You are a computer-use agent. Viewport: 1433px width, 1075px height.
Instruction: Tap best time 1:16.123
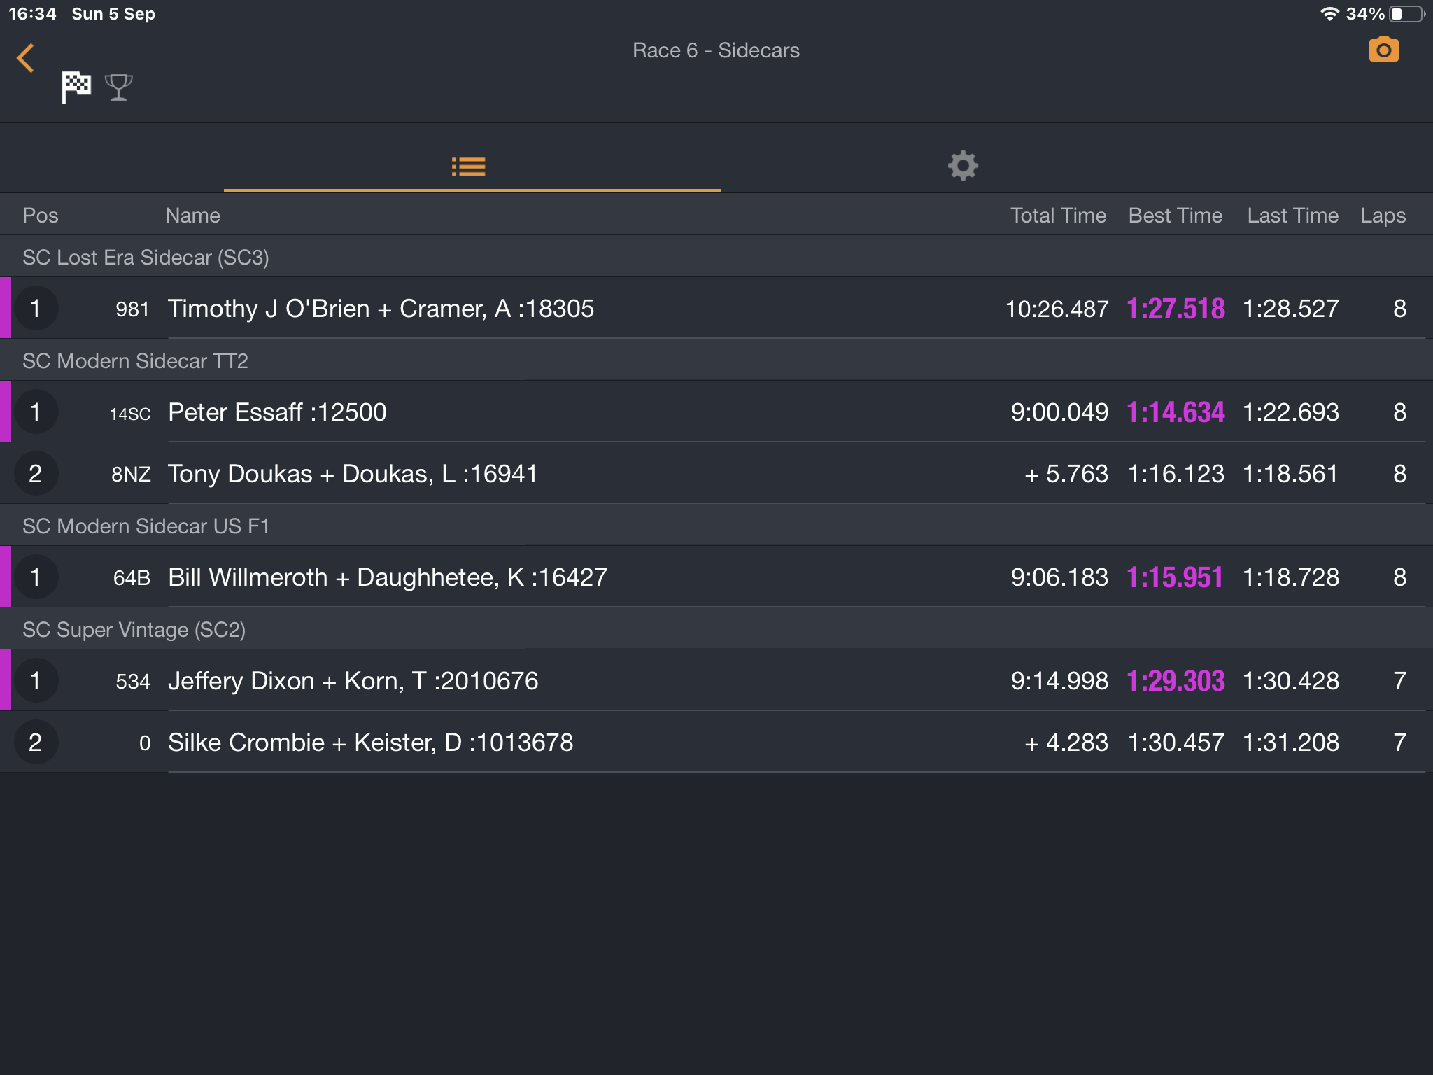point(1176,474)
